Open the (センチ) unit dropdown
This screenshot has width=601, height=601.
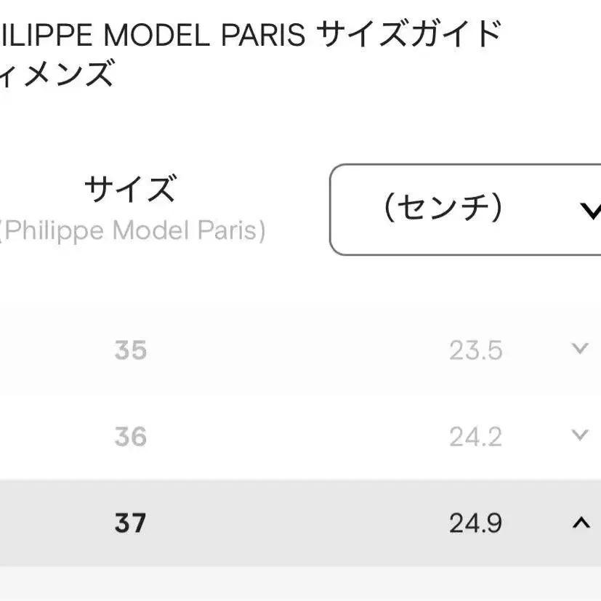(465, 209)
